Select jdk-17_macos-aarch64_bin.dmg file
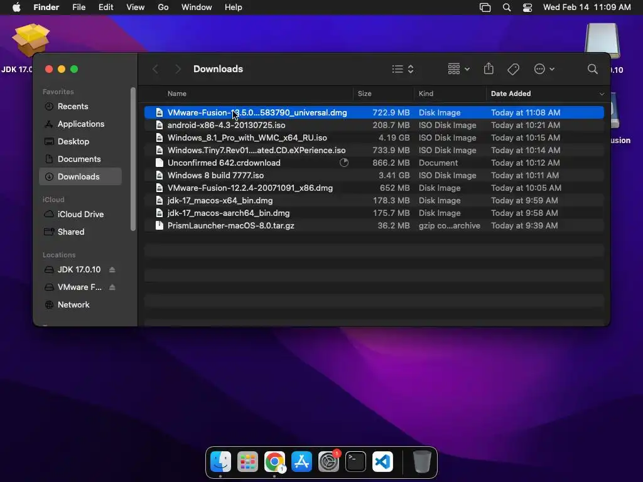Viewport: 643px width, 482px height. [374, 213]
